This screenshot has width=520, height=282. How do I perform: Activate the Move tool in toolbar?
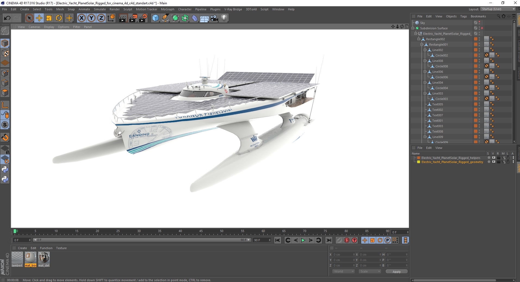pyautogui.click(x=39, y=18)
